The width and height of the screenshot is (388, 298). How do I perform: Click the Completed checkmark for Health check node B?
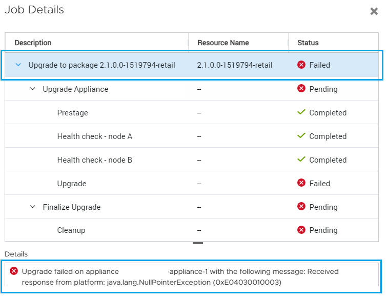pyautogui.click(x=301, y=160)
